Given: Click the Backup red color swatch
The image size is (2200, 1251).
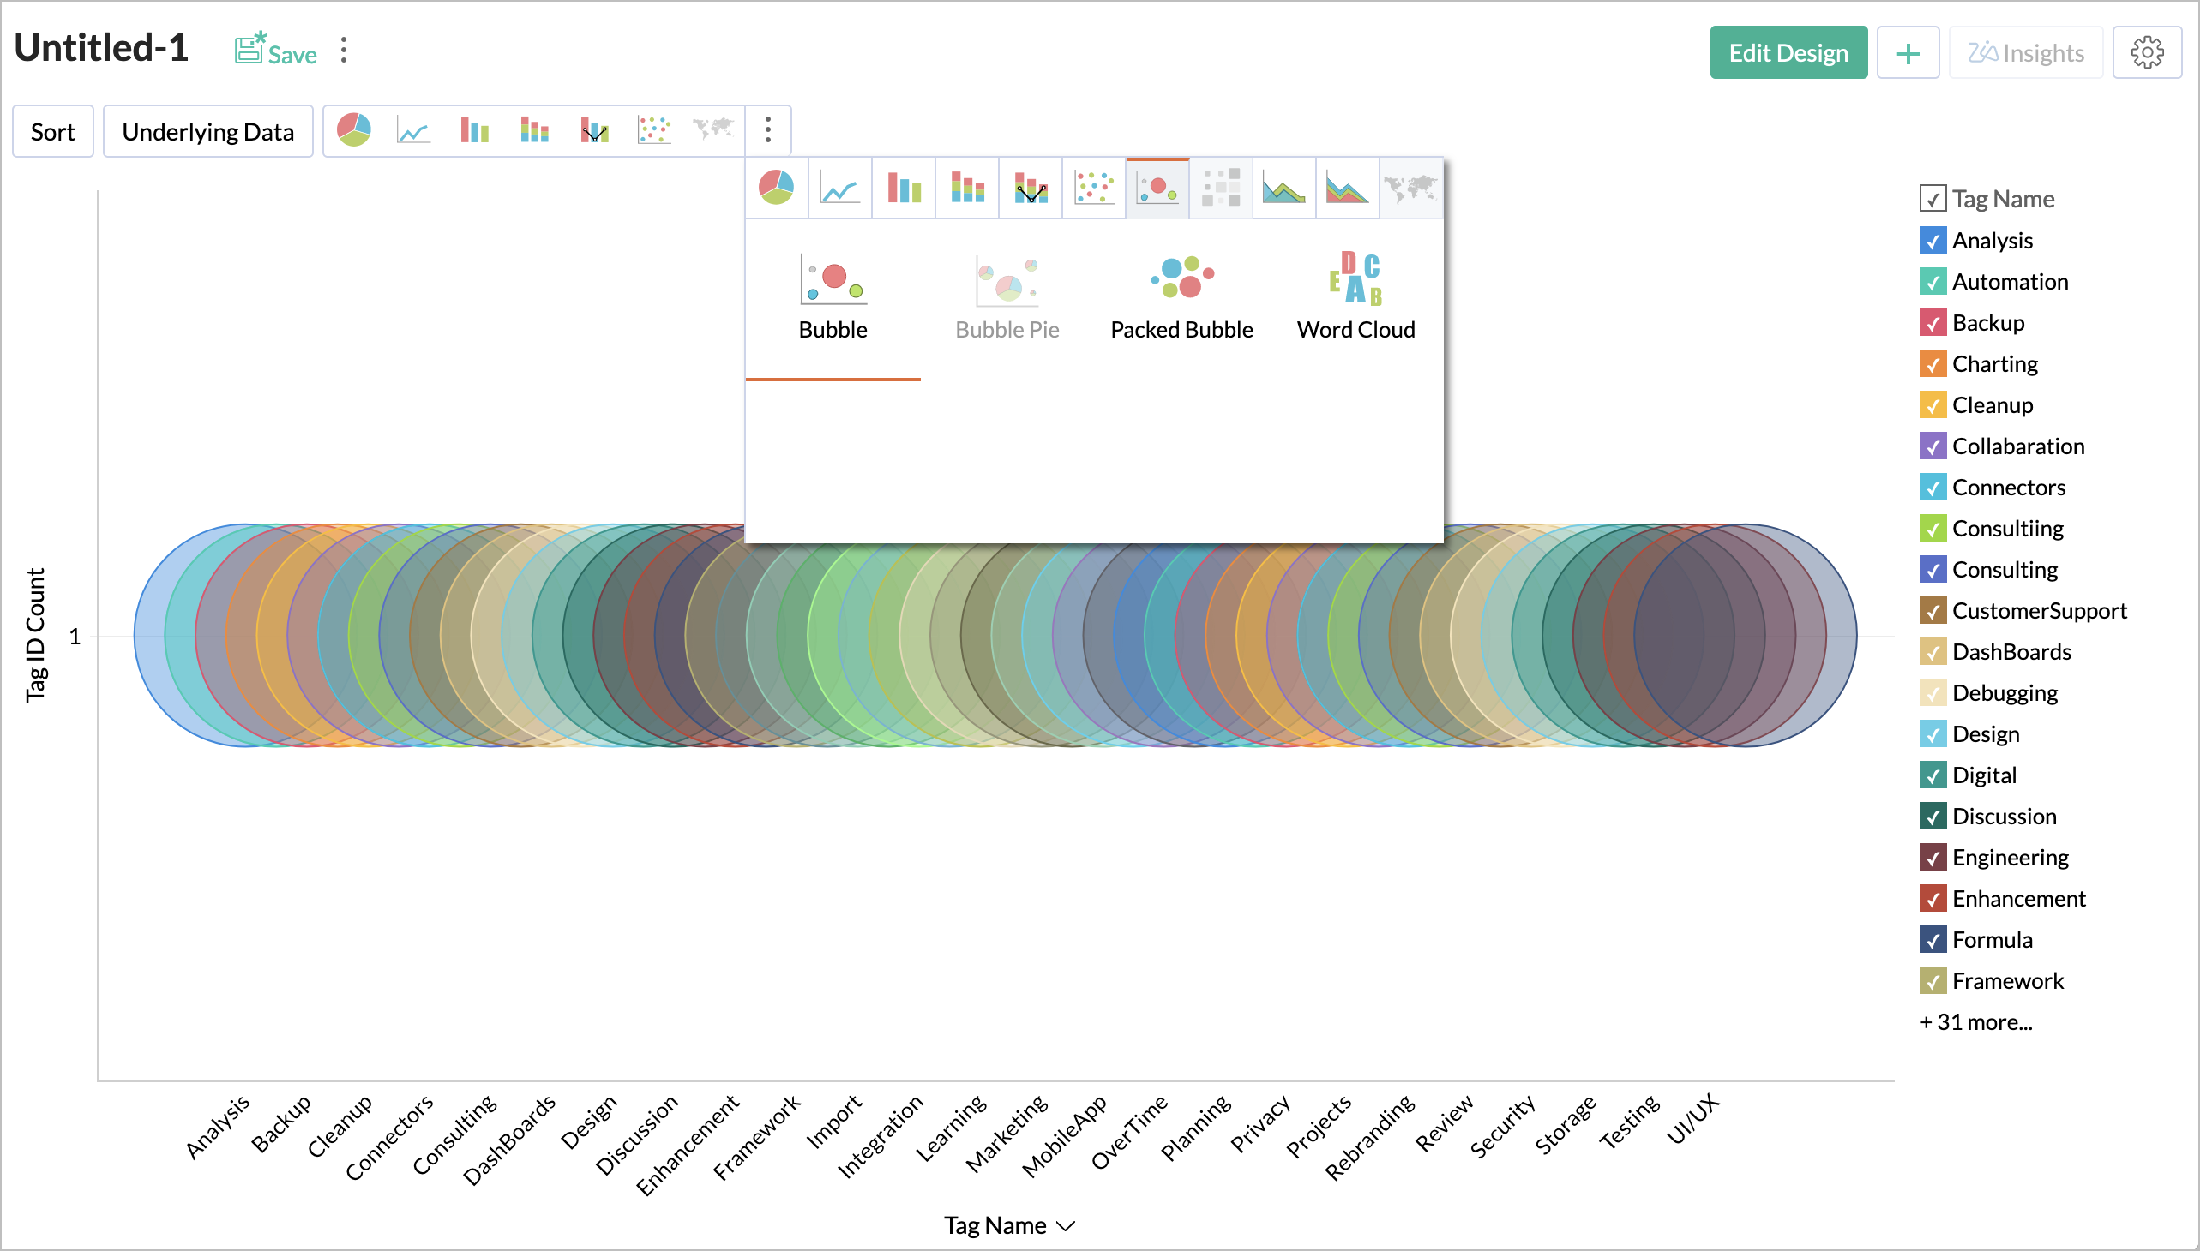Looking at the screenshot, I should pos(1932,323).
